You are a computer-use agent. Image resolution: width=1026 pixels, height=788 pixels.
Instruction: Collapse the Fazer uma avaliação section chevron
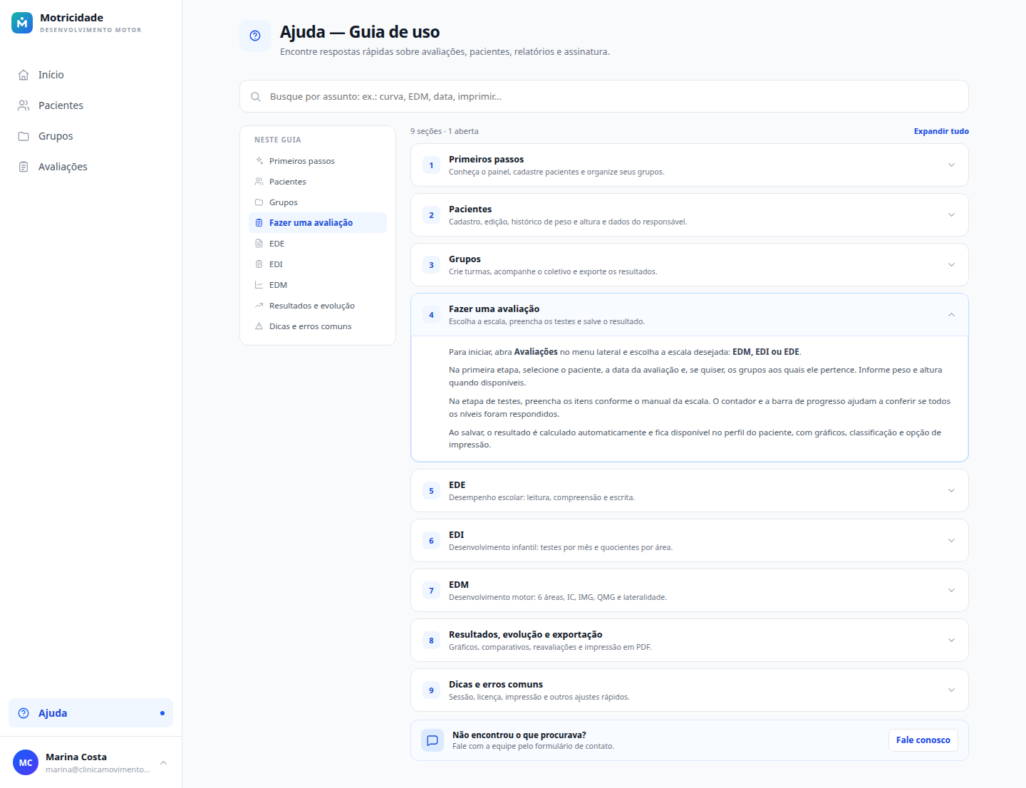tap(951, 315)
